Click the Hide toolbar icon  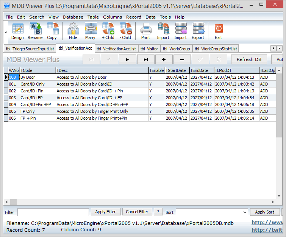coord(73,31)
